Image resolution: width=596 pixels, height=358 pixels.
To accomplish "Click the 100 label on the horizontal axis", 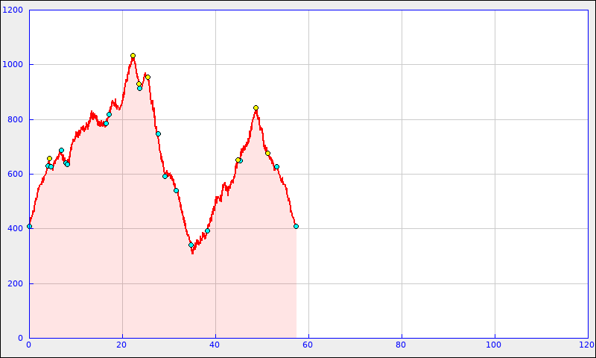I will tap(495, 345).
